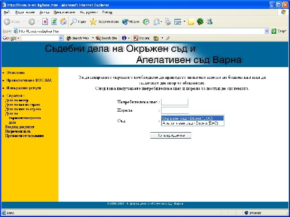
Task: Click the Windows flag logo icon
Action: pyautogui.click(x=283, y=12)
